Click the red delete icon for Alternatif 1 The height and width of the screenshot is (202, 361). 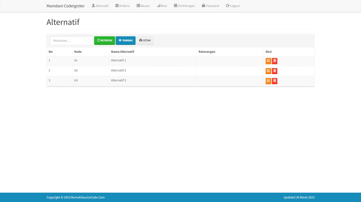[274, 61]
